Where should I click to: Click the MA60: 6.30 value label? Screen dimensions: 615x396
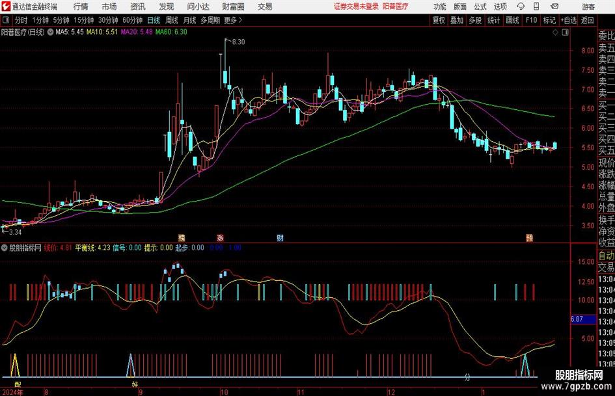click(171, 32)
